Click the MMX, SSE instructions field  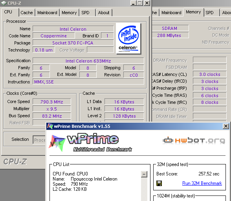pyautogui.click(x=88, y=82)
